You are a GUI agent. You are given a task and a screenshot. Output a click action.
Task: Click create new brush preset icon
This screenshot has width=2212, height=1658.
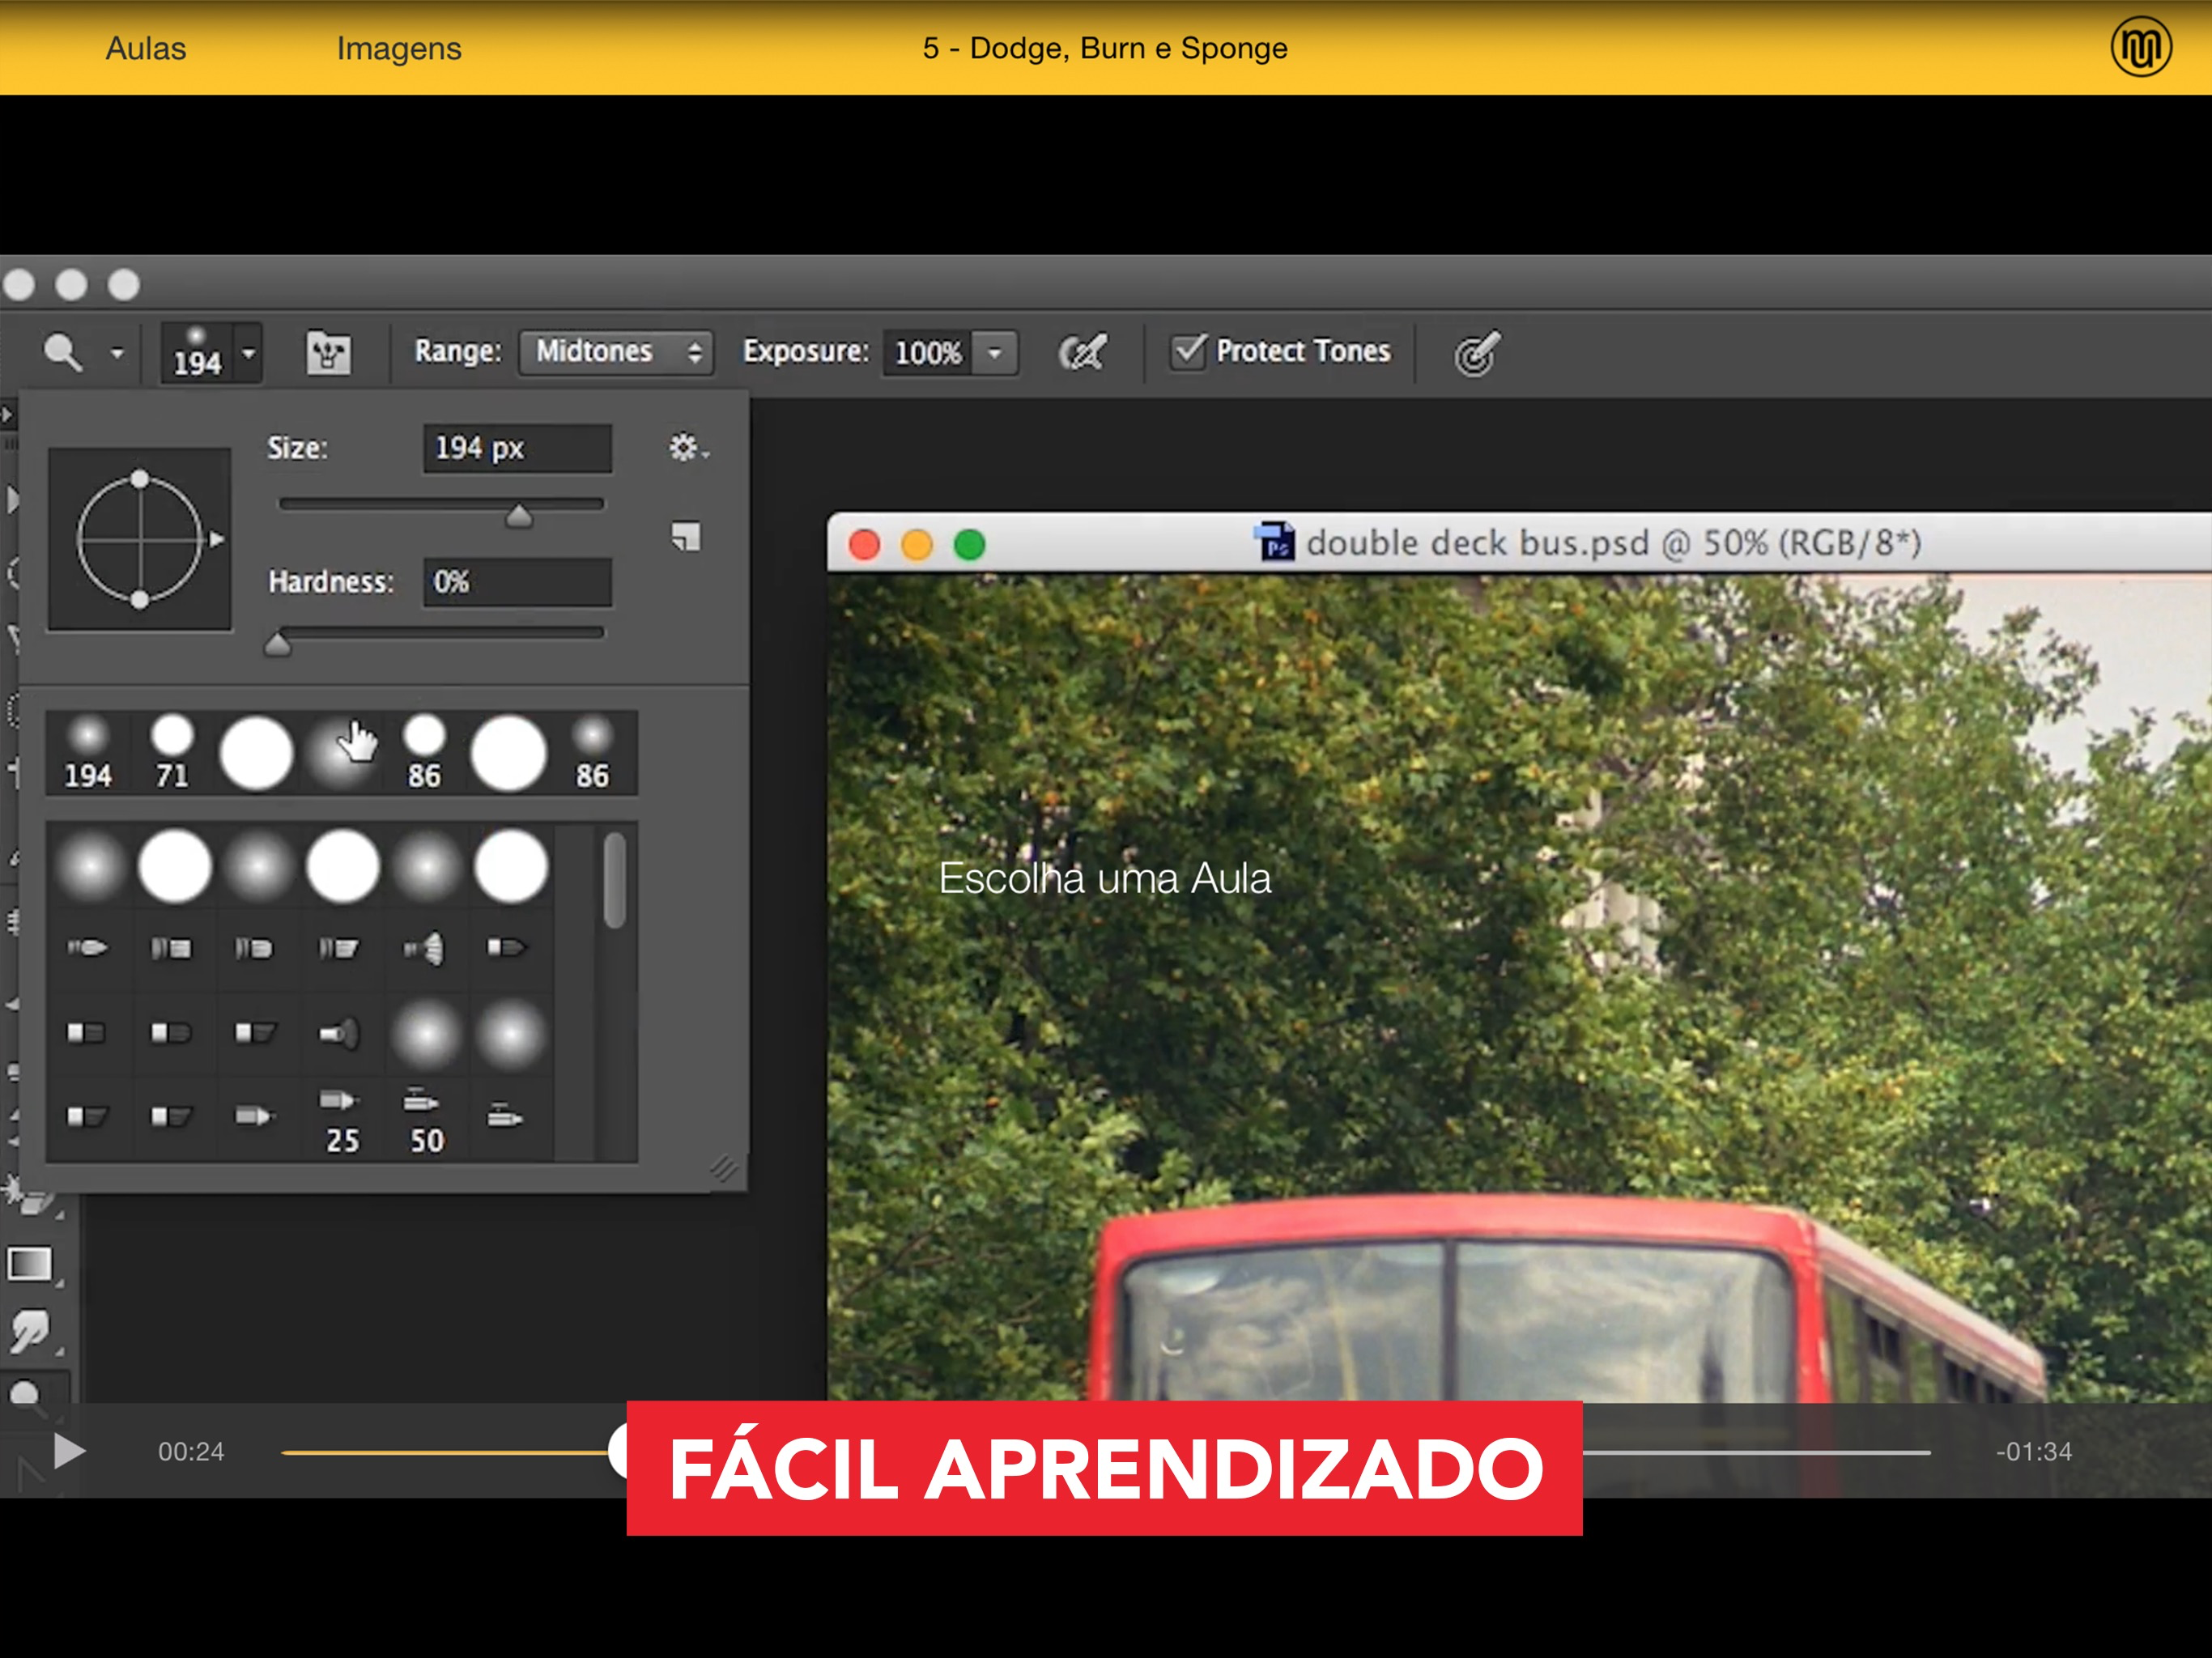[x=686, y=537]
